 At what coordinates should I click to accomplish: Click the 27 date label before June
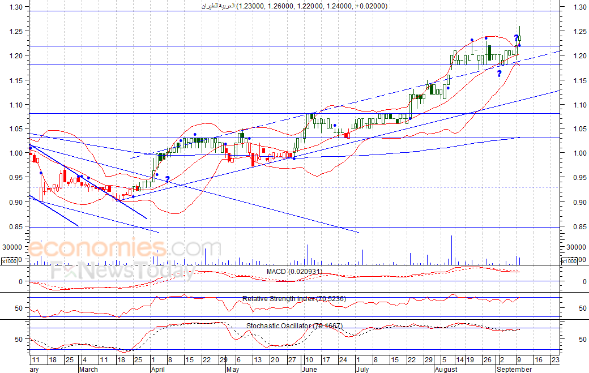pyautogui.click(x=292, y=360)
